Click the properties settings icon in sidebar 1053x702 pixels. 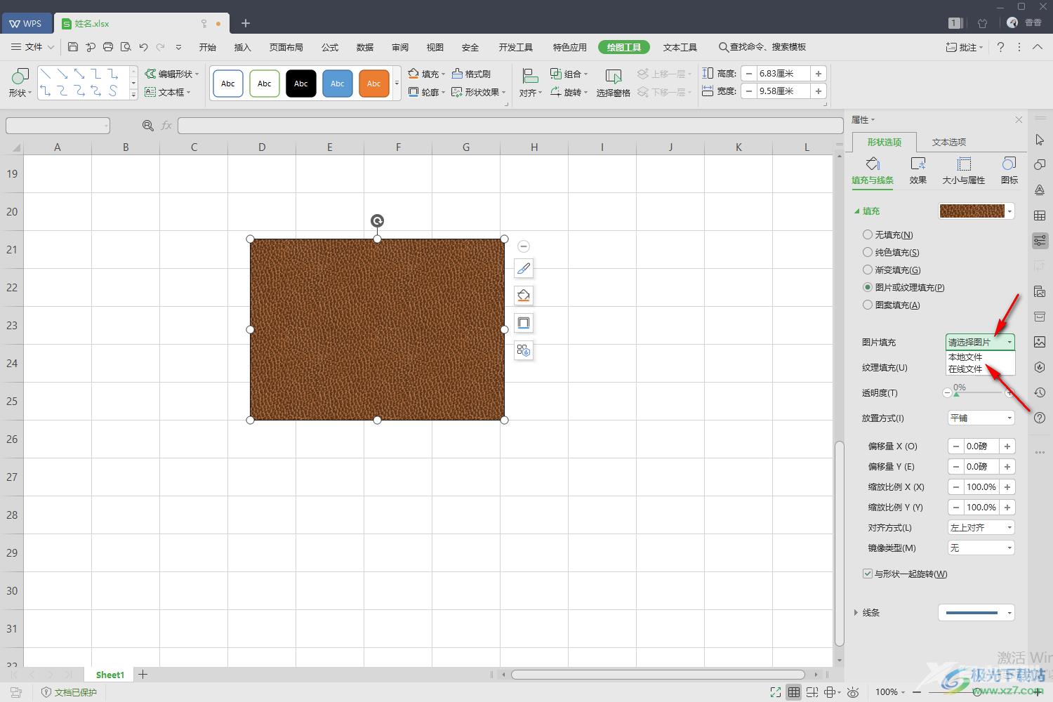coord(1040,240)
